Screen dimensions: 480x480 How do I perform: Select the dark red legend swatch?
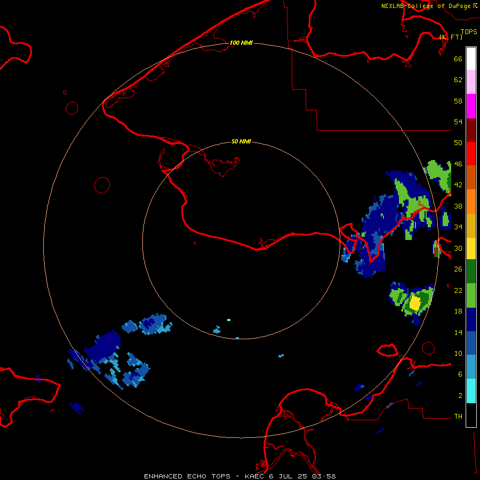(x=471, y=130)
